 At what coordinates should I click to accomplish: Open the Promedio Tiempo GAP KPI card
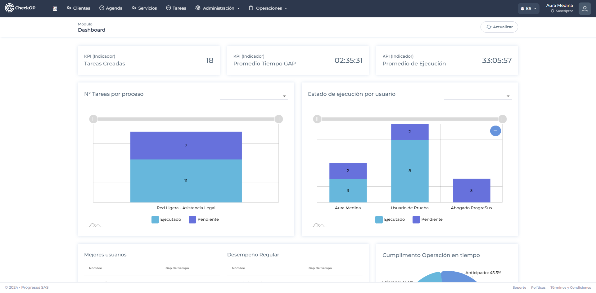point(298,60)
